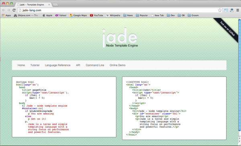This screenshot has height=146, width=241.
Task: Expand the Dev bookmarks folder
Action: [x=171, y=15]
